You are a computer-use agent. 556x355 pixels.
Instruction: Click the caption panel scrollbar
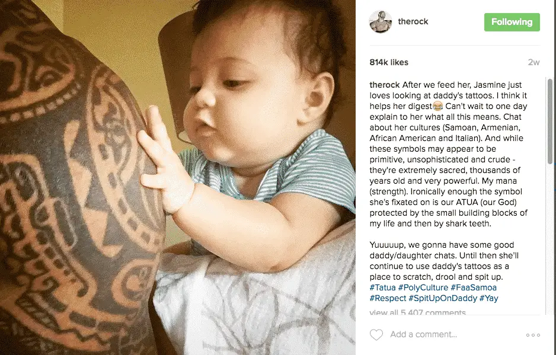point(550,120)
